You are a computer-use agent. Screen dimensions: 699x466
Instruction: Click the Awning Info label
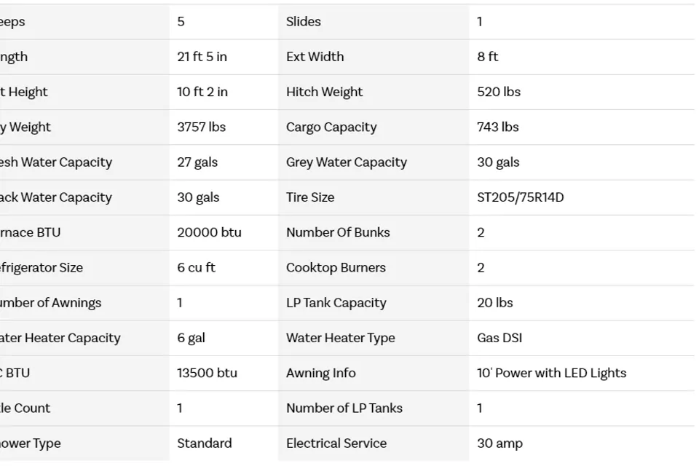click(320, 374)
